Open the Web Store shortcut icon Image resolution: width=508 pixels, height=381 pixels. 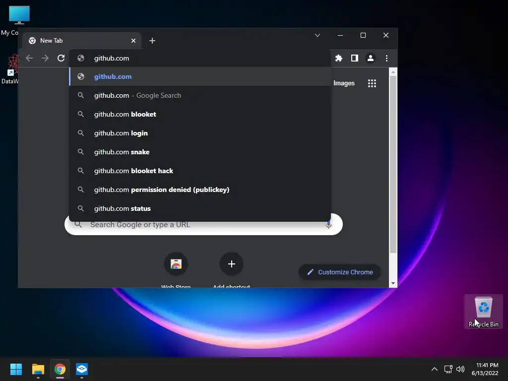(x=176, y=264)
